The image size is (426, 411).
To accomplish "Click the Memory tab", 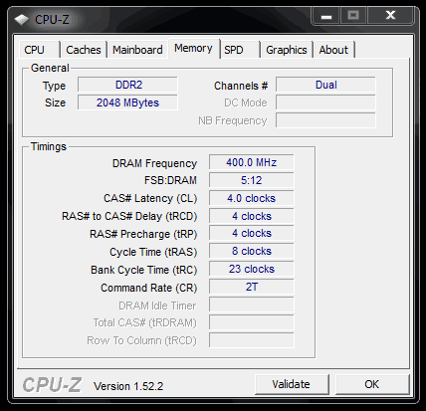I will (193, 49).
